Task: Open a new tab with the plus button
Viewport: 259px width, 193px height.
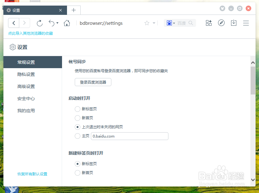Action: [74, 10]
